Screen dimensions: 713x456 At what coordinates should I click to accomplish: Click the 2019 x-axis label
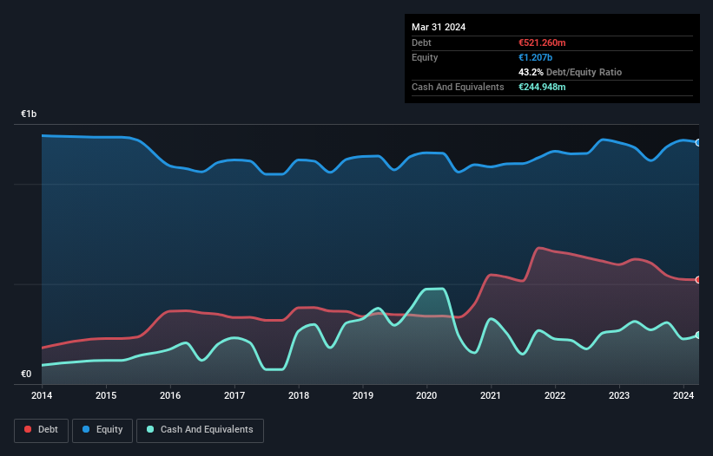click(x=363, y=395)
